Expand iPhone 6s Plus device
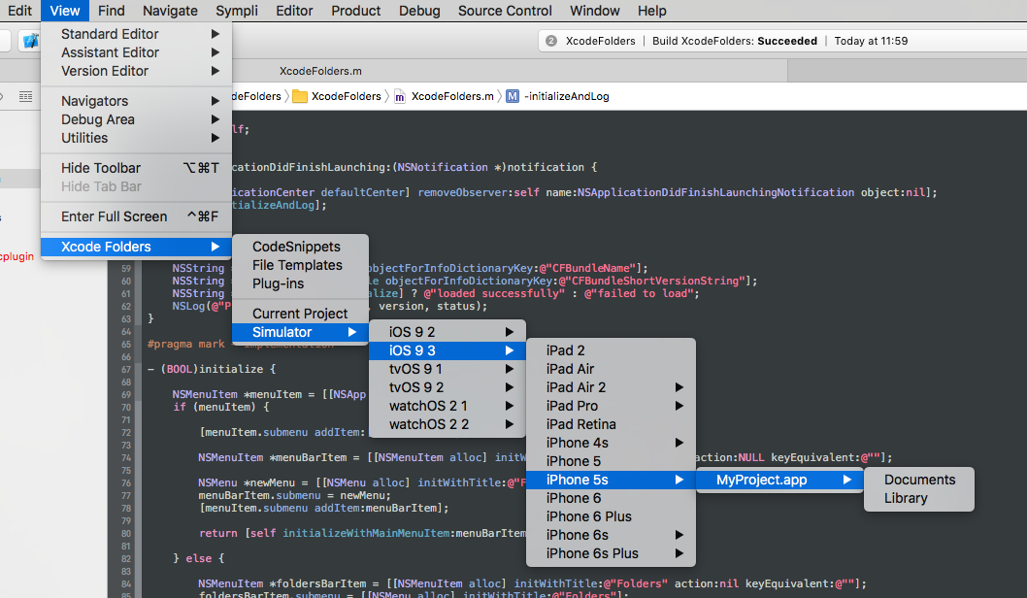The width and height of the screenshot is (1027, 598). 612,552
